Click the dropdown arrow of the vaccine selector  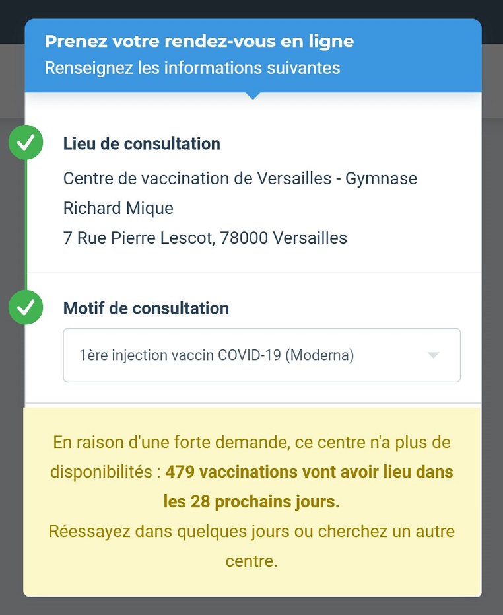433,355
